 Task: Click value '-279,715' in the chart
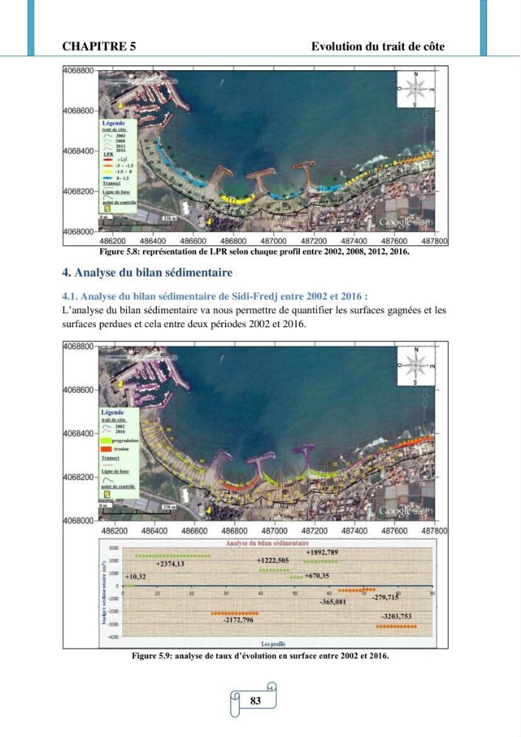[385, 598]
